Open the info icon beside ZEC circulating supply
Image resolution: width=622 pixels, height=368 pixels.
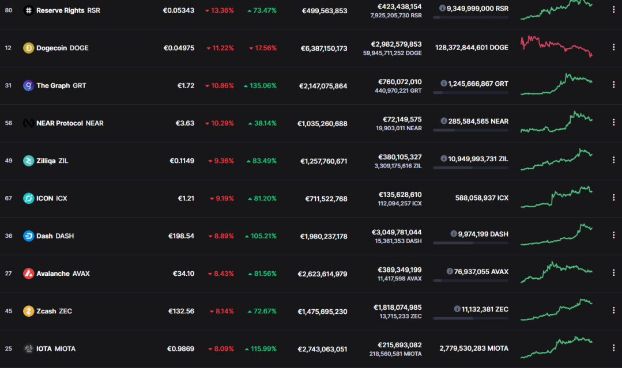coord(457,309)
